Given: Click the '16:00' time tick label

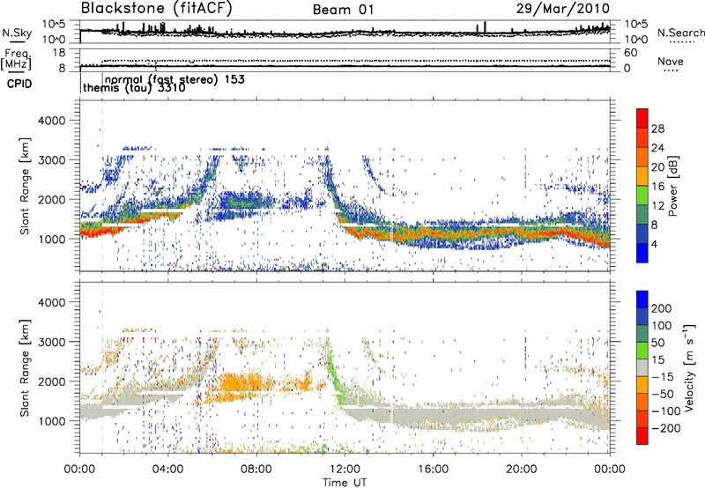Looking at the screenshot, I should (x=433, y=470).
